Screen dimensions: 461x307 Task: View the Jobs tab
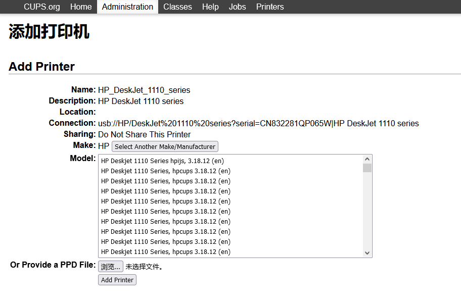pyautogui.click(x=237, y=7)
